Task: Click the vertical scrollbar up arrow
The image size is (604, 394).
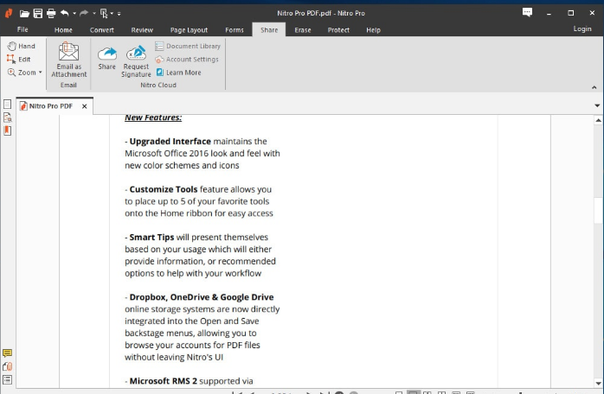Action: (598, 120)
